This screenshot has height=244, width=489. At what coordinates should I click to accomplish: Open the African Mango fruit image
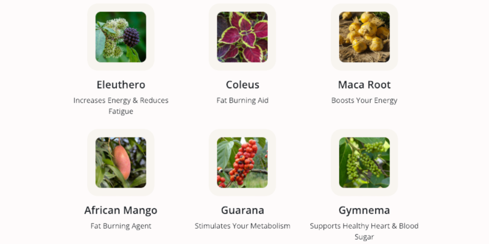[121, 163]
